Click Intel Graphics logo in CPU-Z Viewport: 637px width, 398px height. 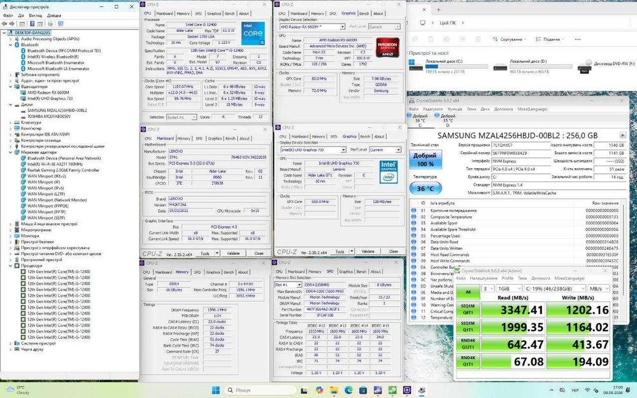(x=389, y=172)
